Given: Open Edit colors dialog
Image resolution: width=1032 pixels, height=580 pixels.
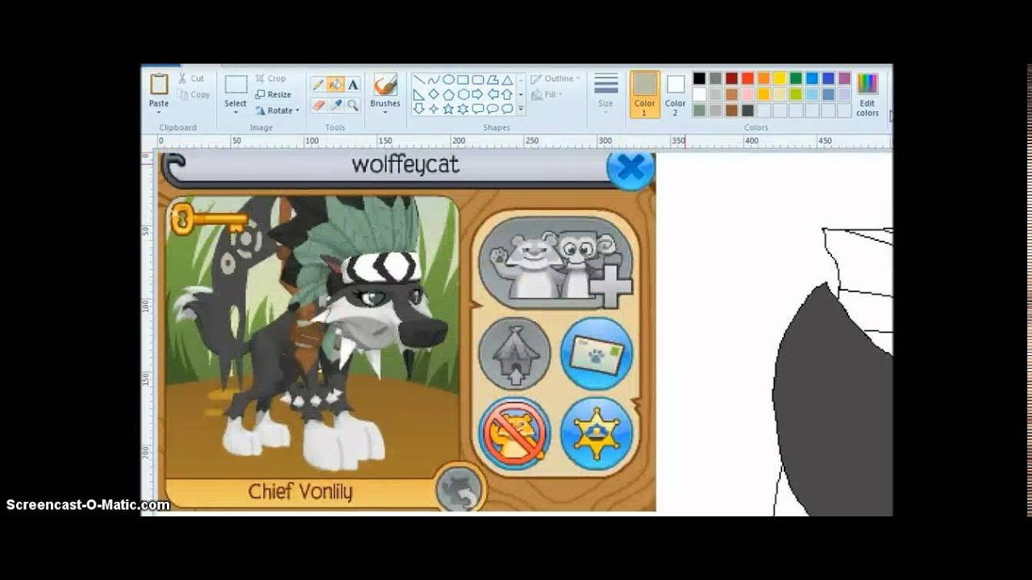Looking at the screenshot, I should [x=868, y=95].
